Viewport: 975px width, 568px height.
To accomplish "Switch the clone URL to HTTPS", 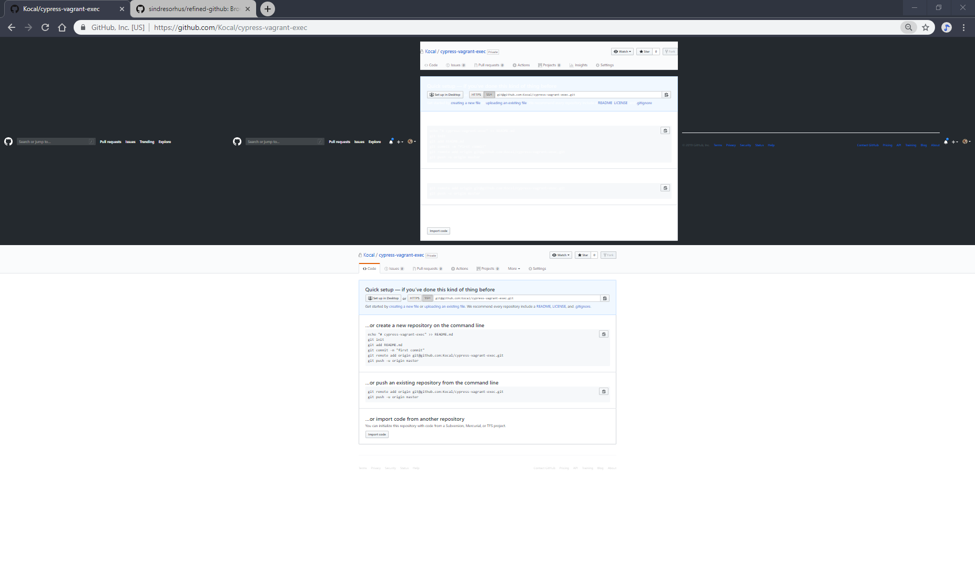I will tap(414, 298).
